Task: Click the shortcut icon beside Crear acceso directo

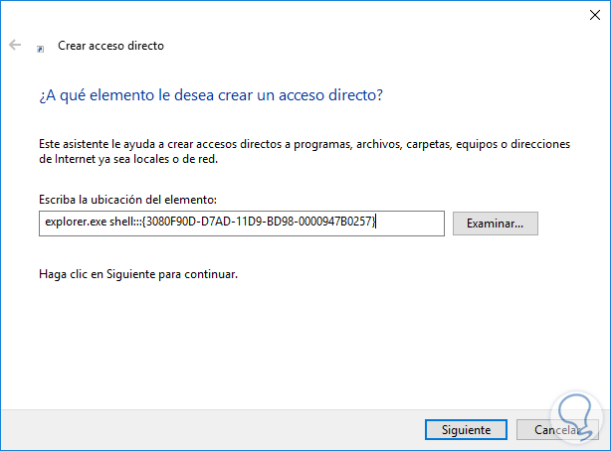Action: click(x=40, y=47)
